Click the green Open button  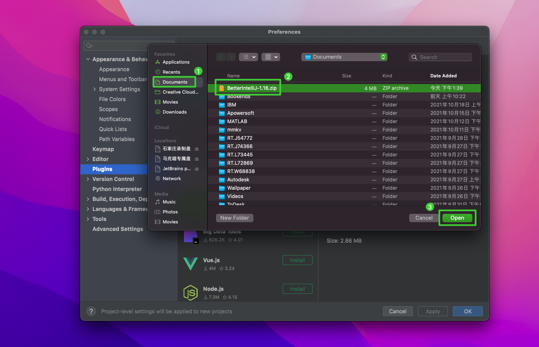457,218
